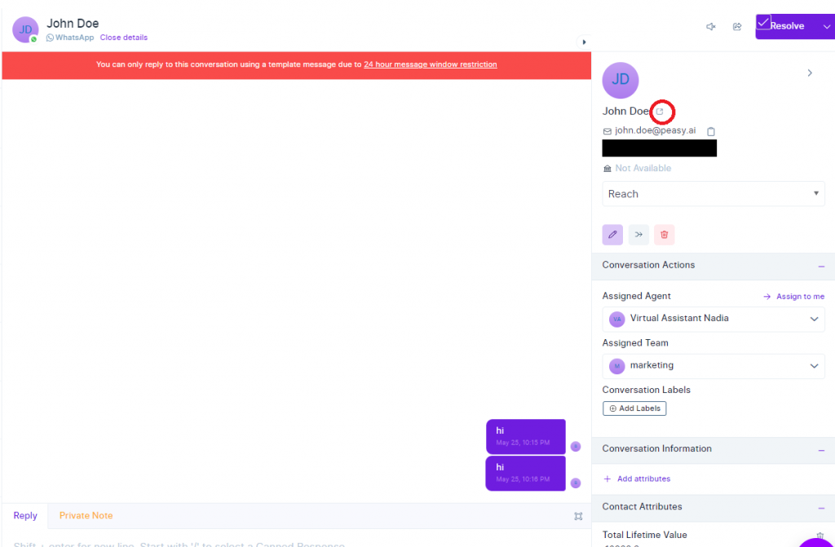Mute this conversation using the speaker icon
Image resolution: width=835 pixels, height=547 pixels.
pyautogui.click(x=711, y=27)
